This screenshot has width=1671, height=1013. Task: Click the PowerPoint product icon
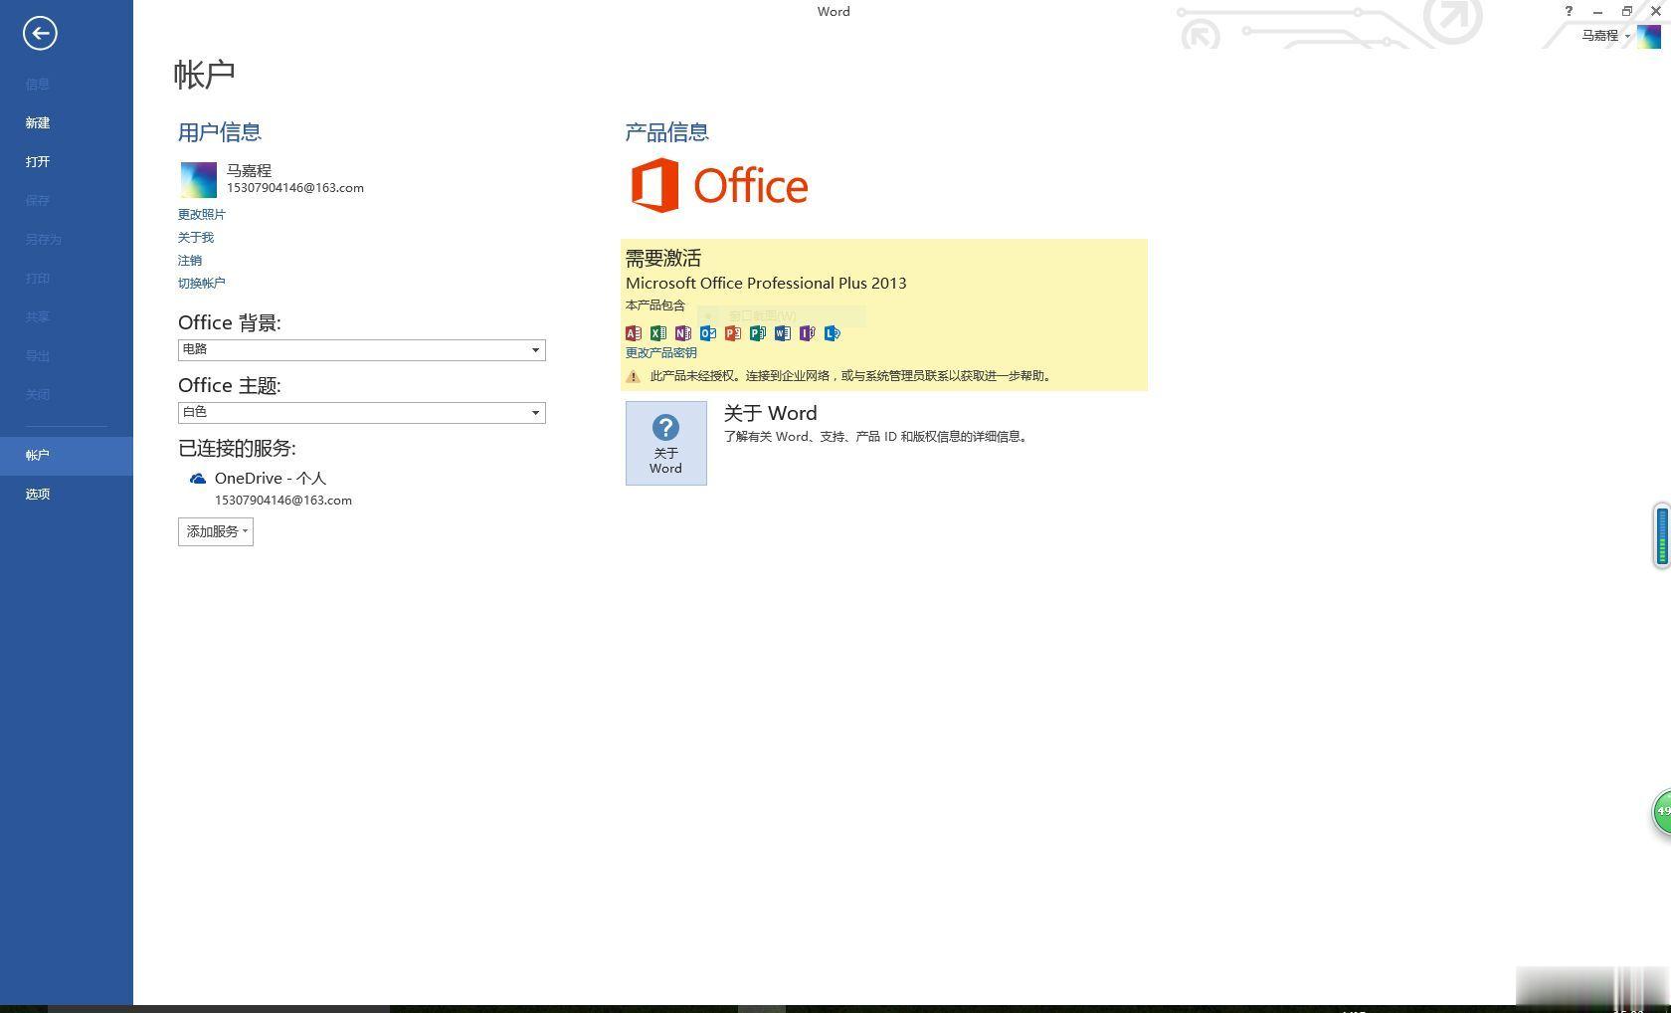coord(733,333)
